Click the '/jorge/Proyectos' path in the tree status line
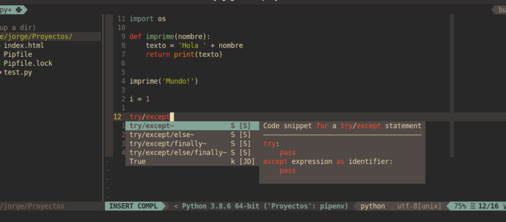506x222 pixels. pos(32,206)
